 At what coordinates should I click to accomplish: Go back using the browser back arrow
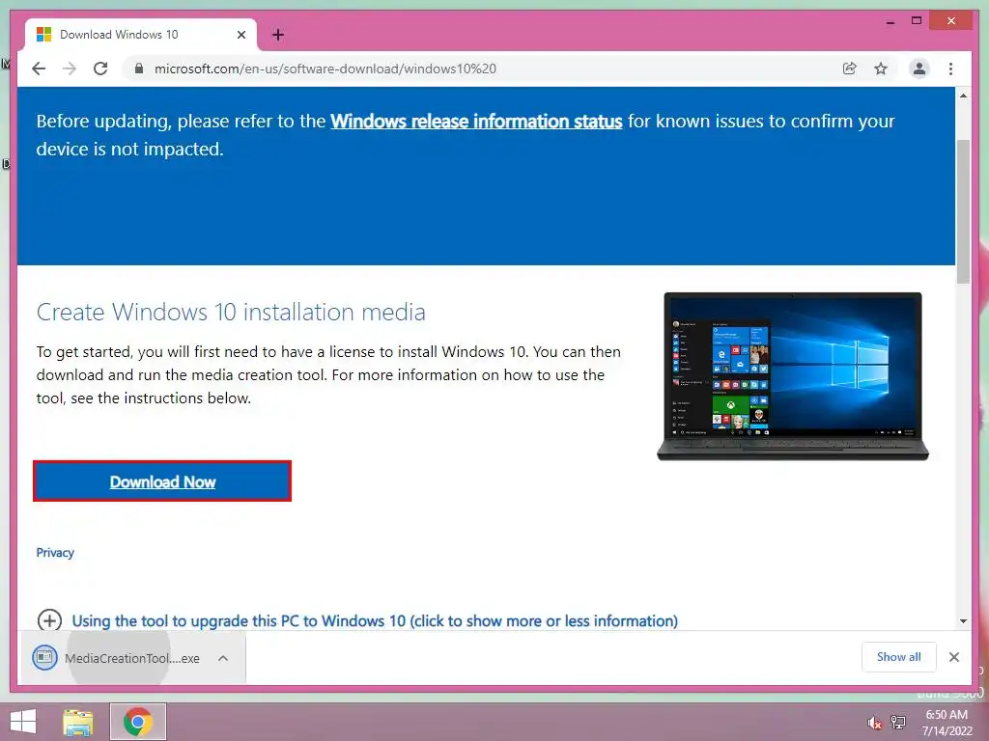coord(39,69)
